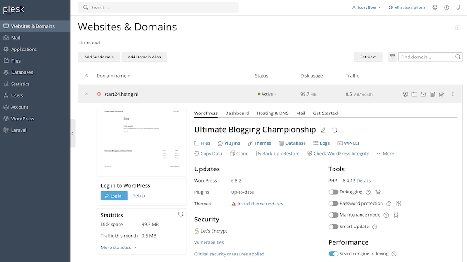Click the top Search field

[x=158, y=7]
